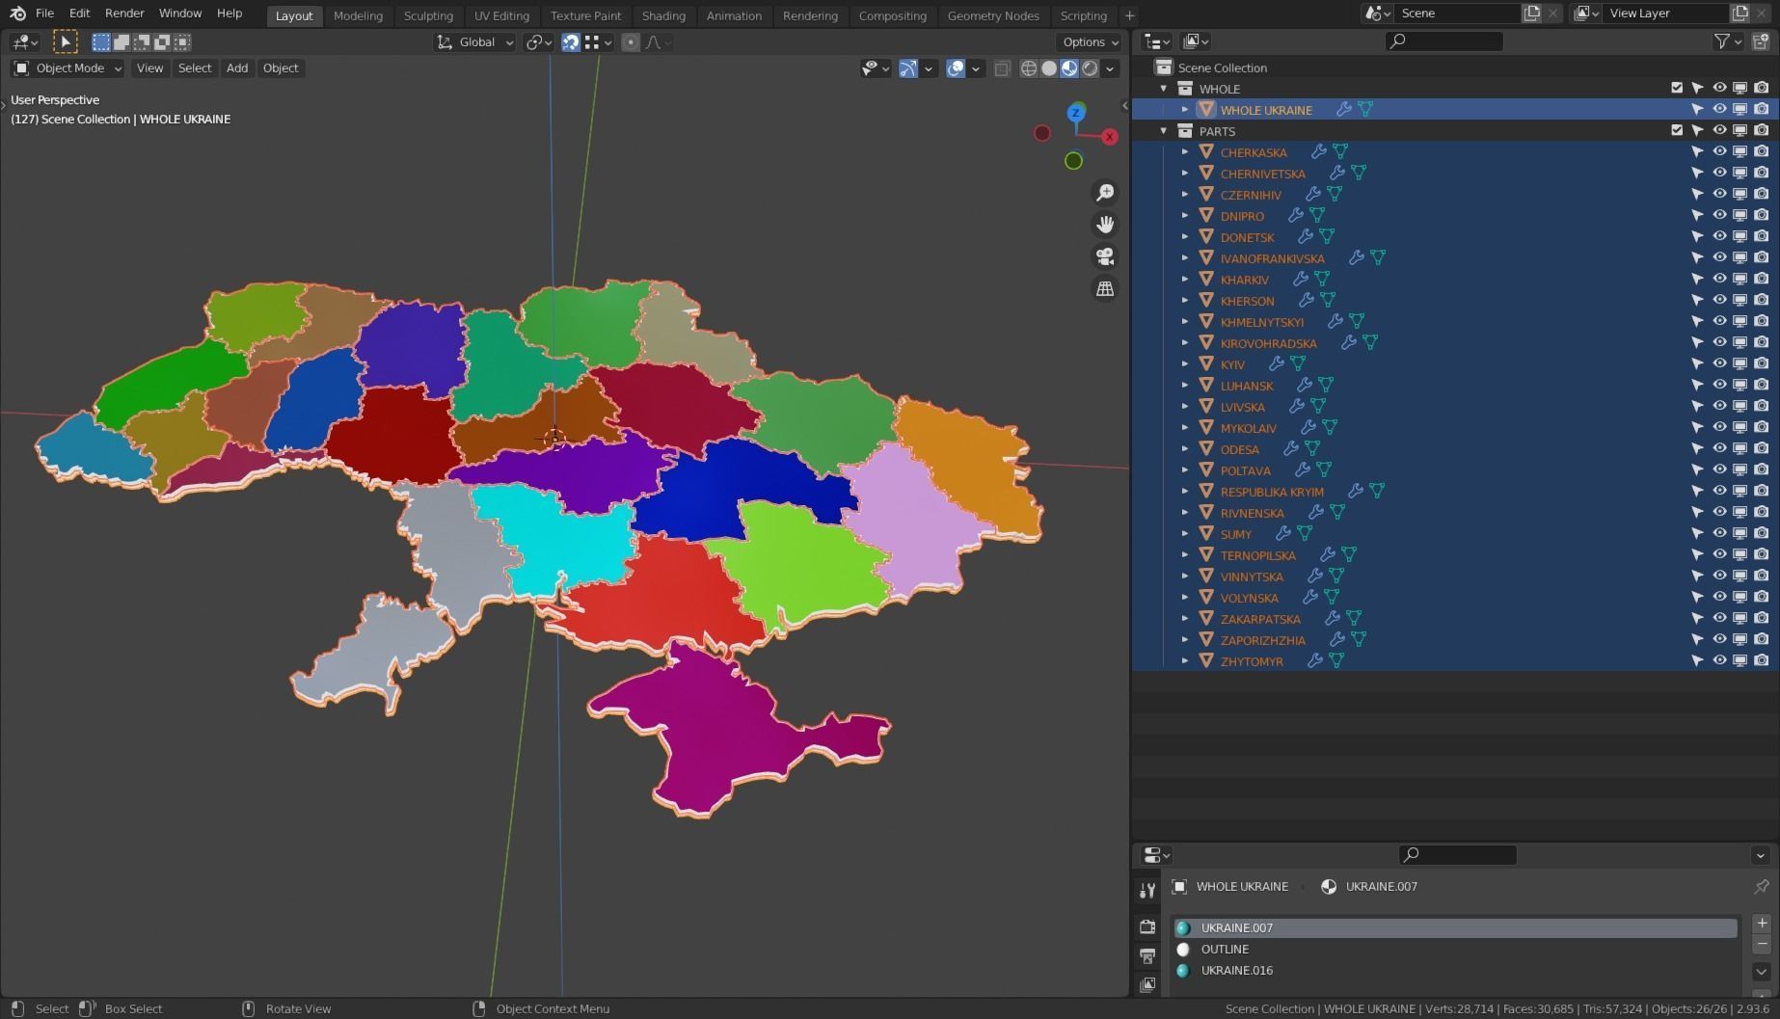Open the Object Mode dropdown
Screen dimensions: 1780x1019
click(x=67, y=68)
